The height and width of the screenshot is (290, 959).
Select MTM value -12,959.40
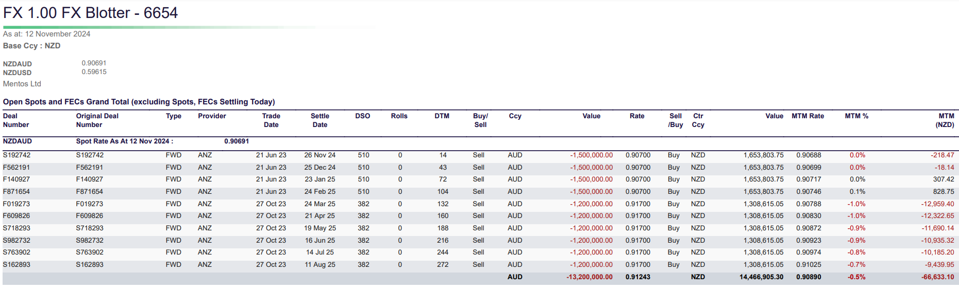click(937, 204)
